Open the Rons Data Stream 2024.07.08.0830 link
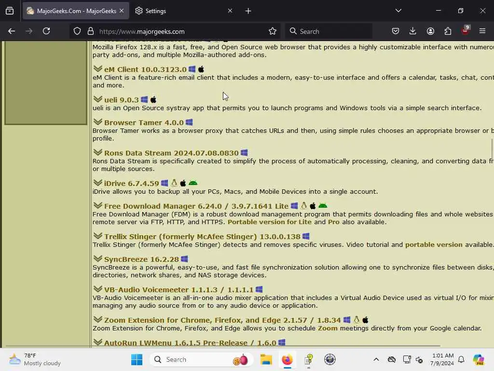The height and width of the screenshot is (371, 494). pyautogui.click(x=171, y=153)
